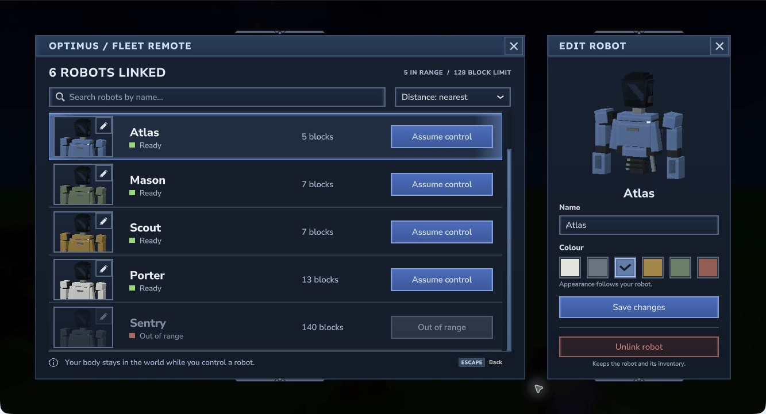Click the 6 ROBOTS LINKED heading
766x414 pixels.
(107, 72)
